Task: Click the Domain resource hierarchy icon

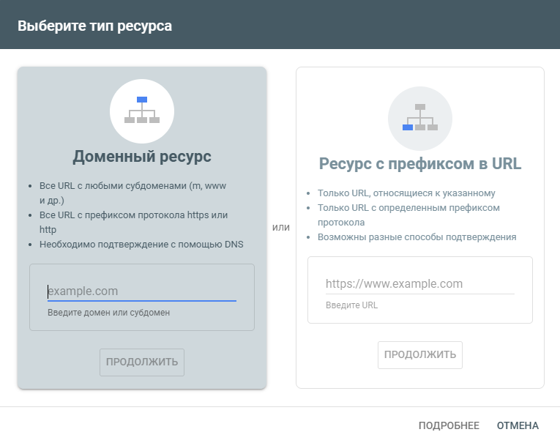Action: pyautogui.click(x=142, y=111)
